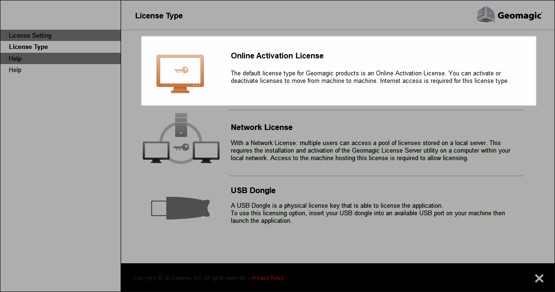Screen dimensions: 555x292
Task: Open the highlighted Online Activation License panel
Action: [x=338, y=71]
